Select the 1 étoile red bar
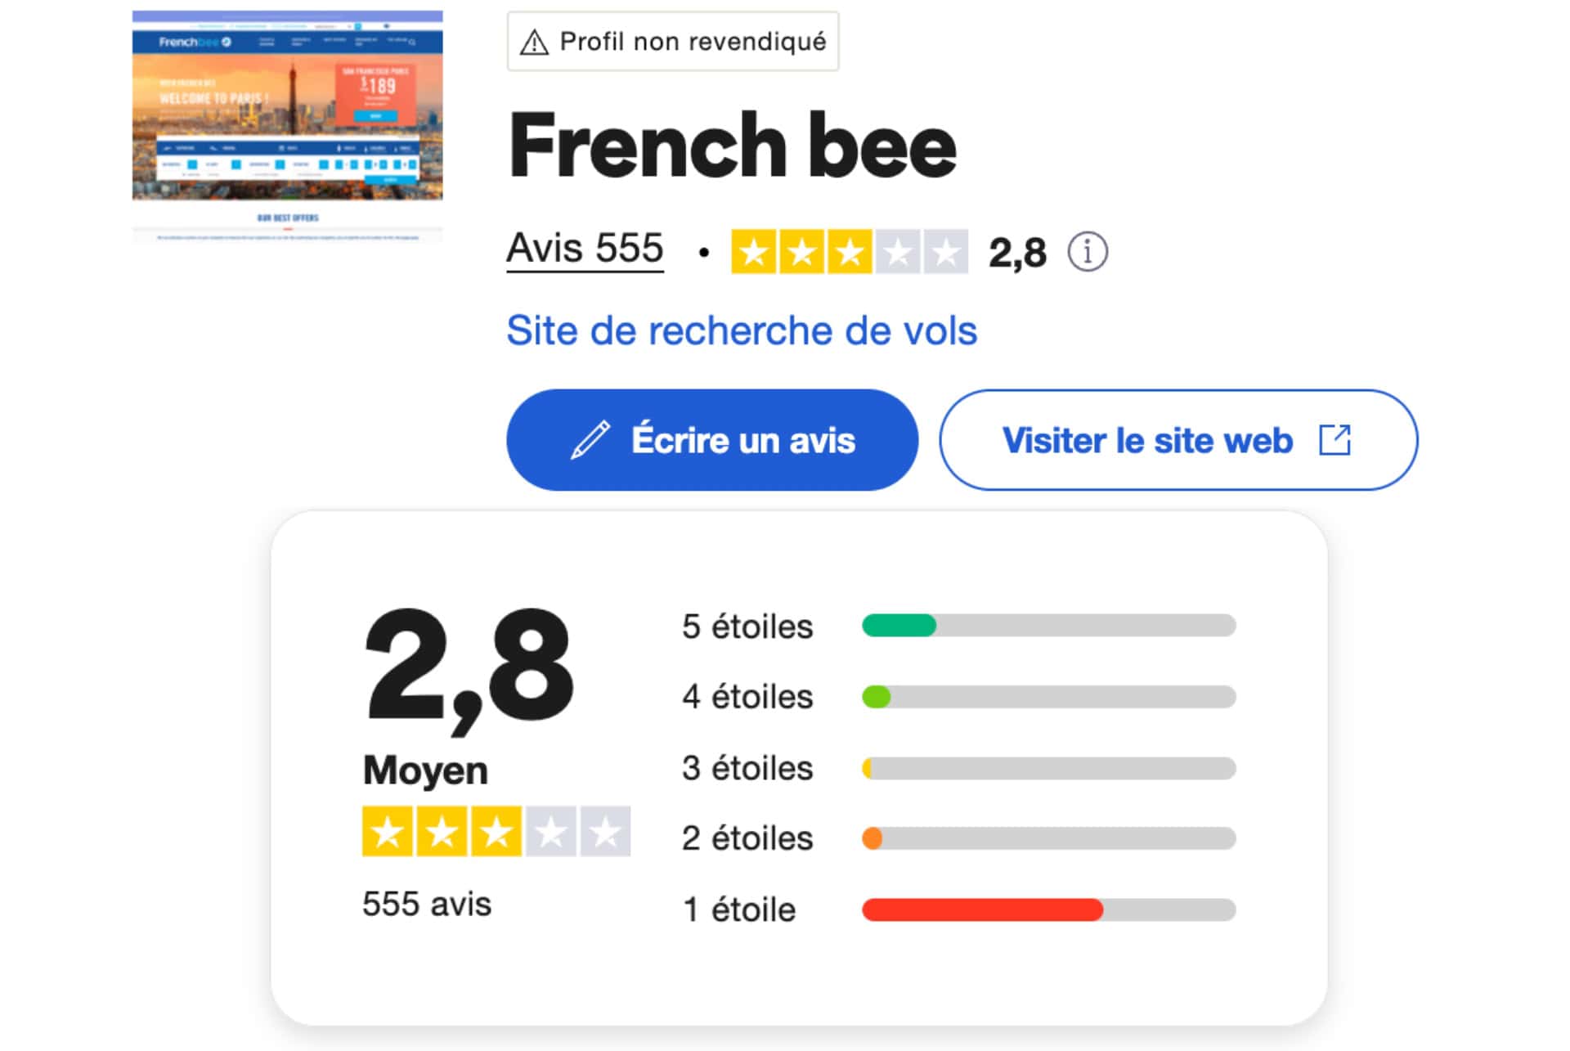The image size is (1570, 1051). tap(1048, 910)
